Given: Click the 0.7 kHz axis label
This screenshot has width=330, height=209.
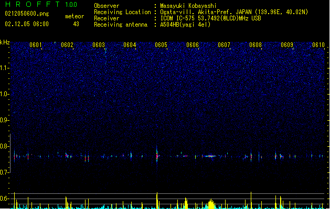Looking at the screenshot, I should pyautogui.click(x=4, y=172).
